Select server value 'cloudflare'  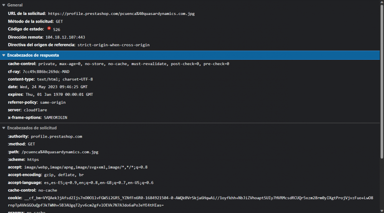pos(35,110)
